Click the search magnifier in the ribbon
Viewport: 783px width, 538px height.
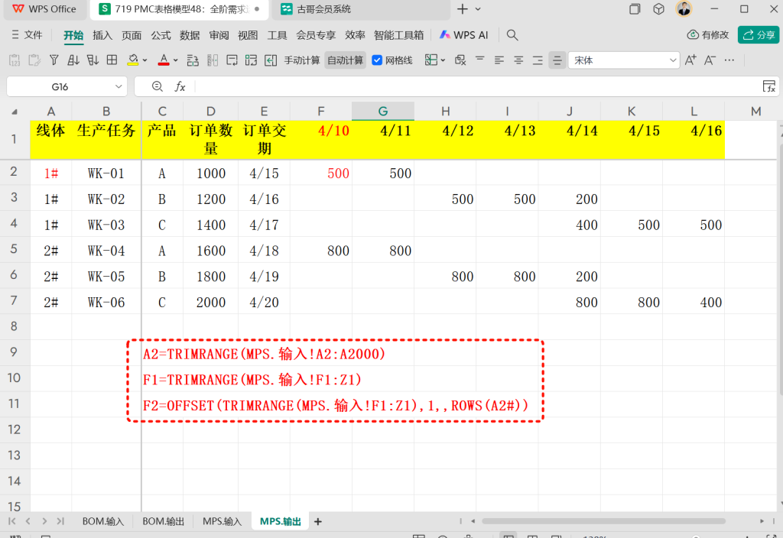pyautogui.click(x=512, y=35)
